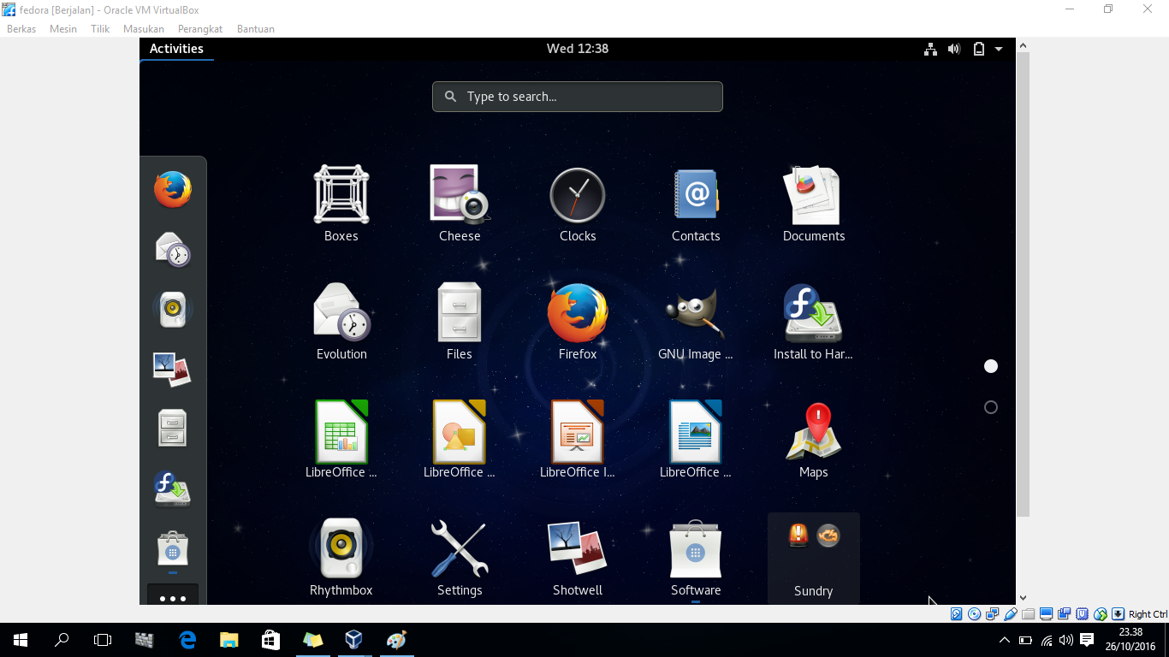Open Software bag icon in dash
This screenshot has width=1169, height=657.
coord(173,548)
